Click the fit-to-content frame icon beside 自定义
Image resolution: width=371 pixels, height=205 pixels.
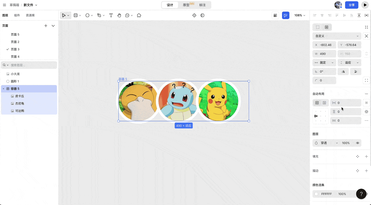pyautogui.click(x=366, y=36)
